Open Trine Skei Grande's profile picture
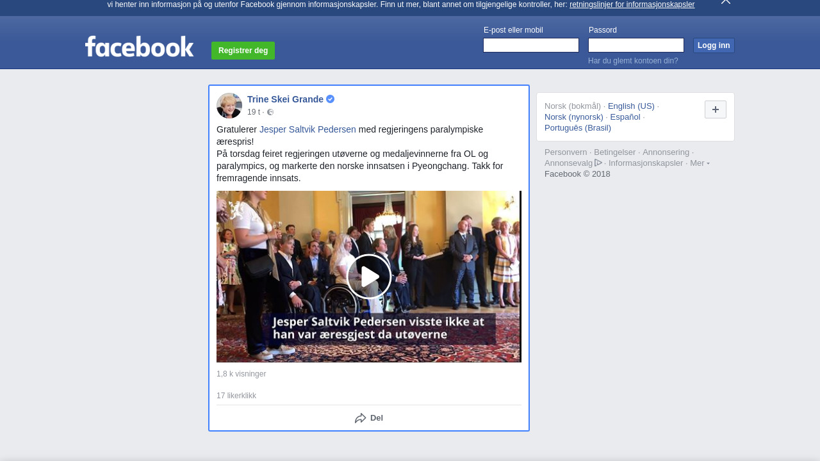 229,106
